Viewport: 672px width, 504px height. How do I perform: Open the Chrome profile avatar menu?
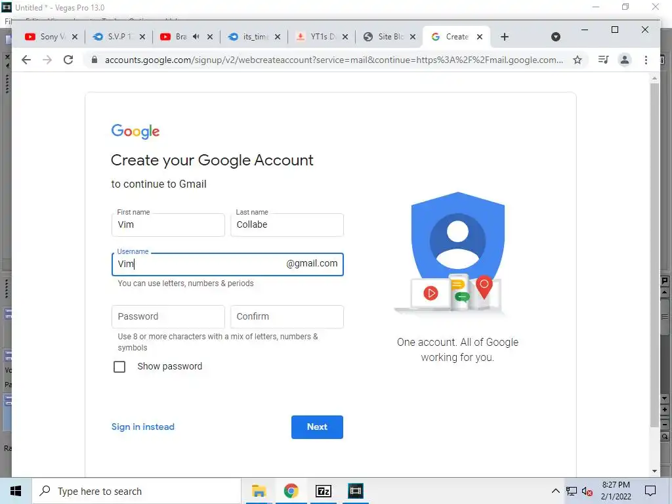pyautogui.click(x=625, y=60)
